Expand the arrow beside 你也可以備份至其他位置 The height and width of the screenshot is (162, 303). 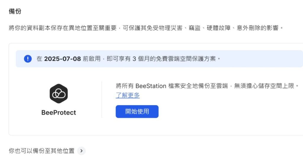81,151
